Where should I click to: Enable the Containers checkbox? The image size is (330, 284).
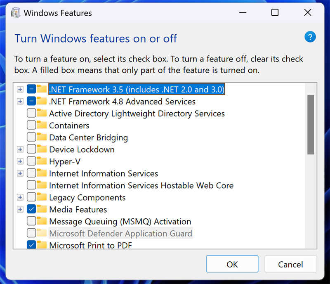click(31, 125)
